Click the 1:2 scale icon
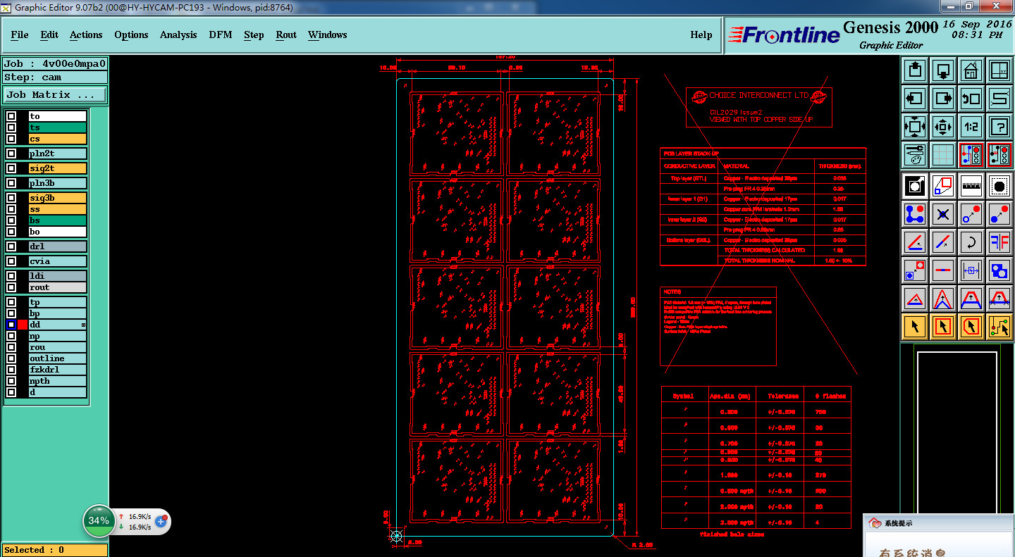Viewport: 1015px width, 557px height. click(x=971, y=127)
